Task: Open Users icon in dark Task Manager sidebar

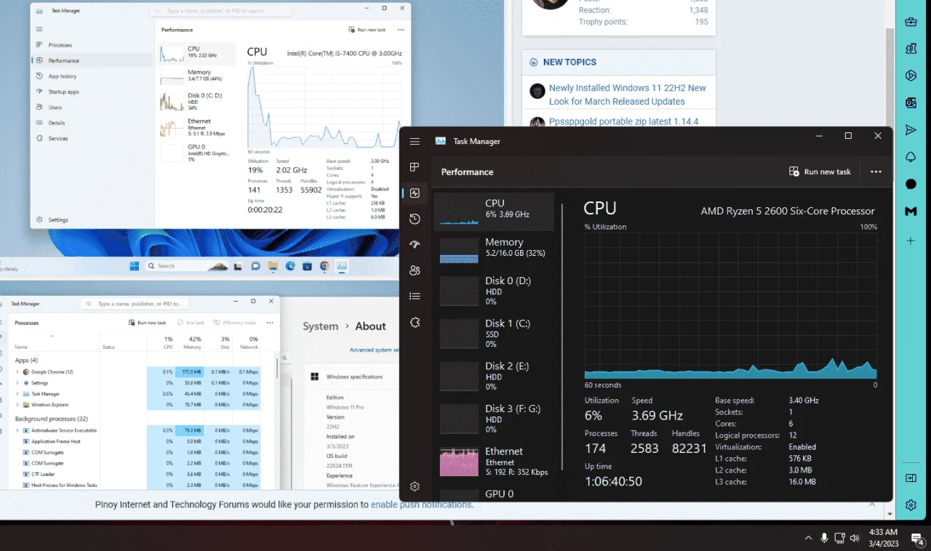Action: [x=415, y=270]
